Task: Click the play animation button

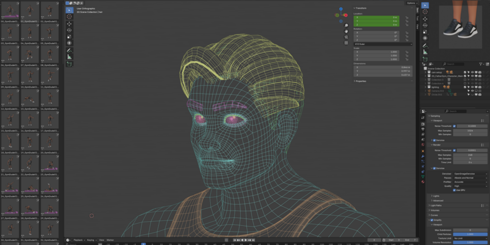Action: pyautogui.click(x=246, y=240)
